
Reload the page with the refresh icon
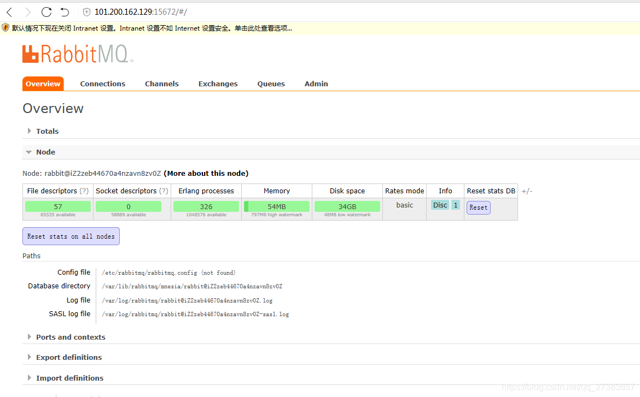pyautogui.click(x=46, y=12)
